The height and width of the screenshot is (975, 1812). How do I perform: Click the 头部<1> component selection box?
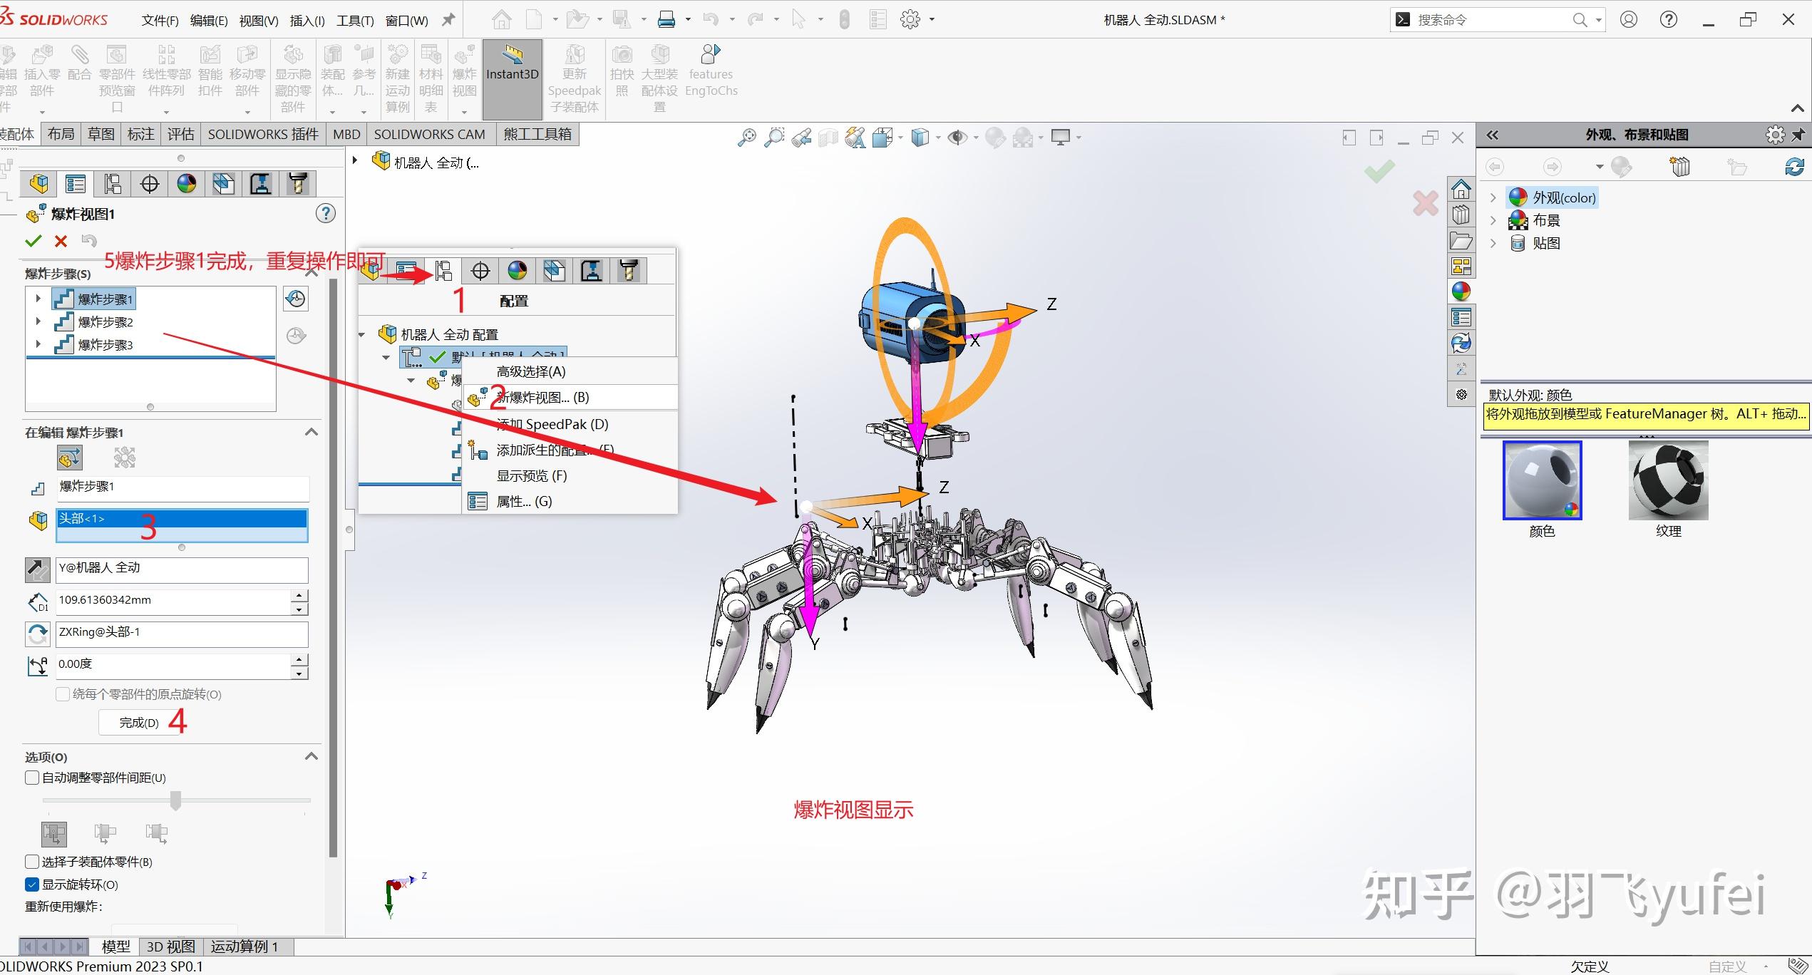coord(182,526)
